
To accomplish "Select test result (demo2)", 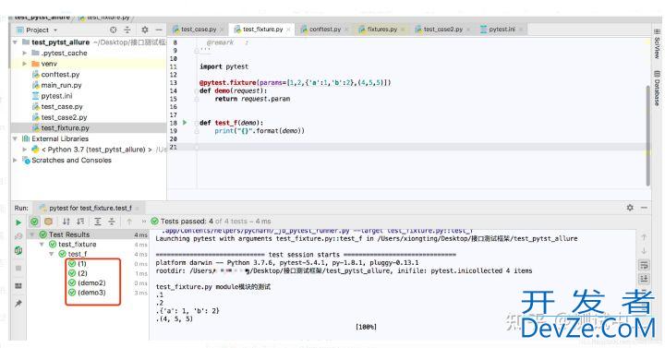I will (x=87, y=282).
